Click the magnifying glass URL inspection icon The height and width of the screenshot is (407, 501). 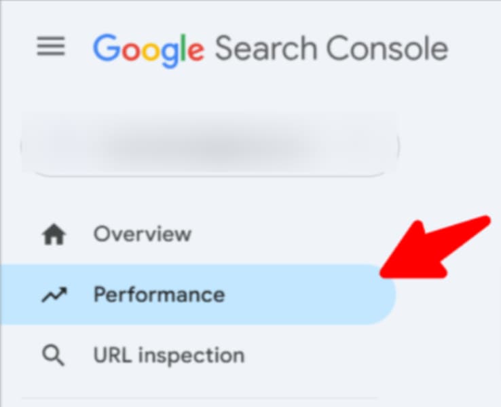point(54,355)
